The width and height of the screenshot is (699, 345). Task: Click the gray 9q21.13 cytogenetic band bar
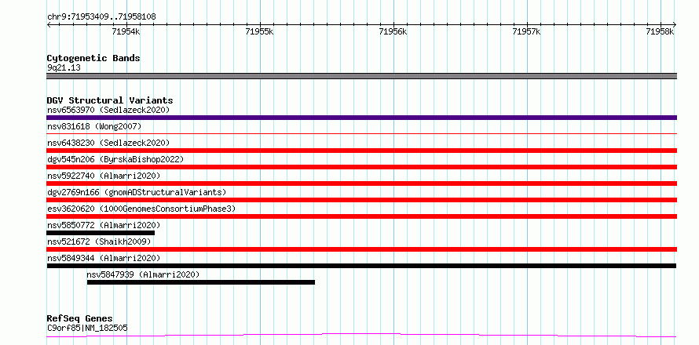(x=361, y=76)
